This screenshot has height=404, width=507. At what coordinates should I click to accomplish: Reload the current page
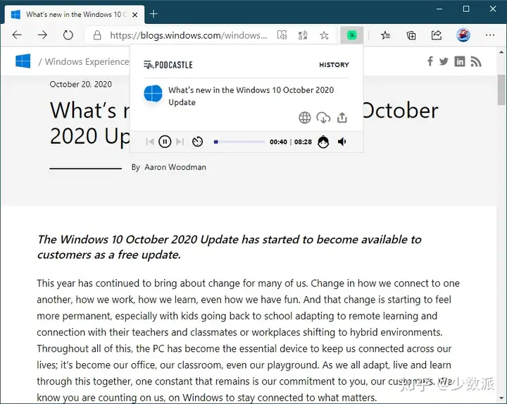coord(68,35)
